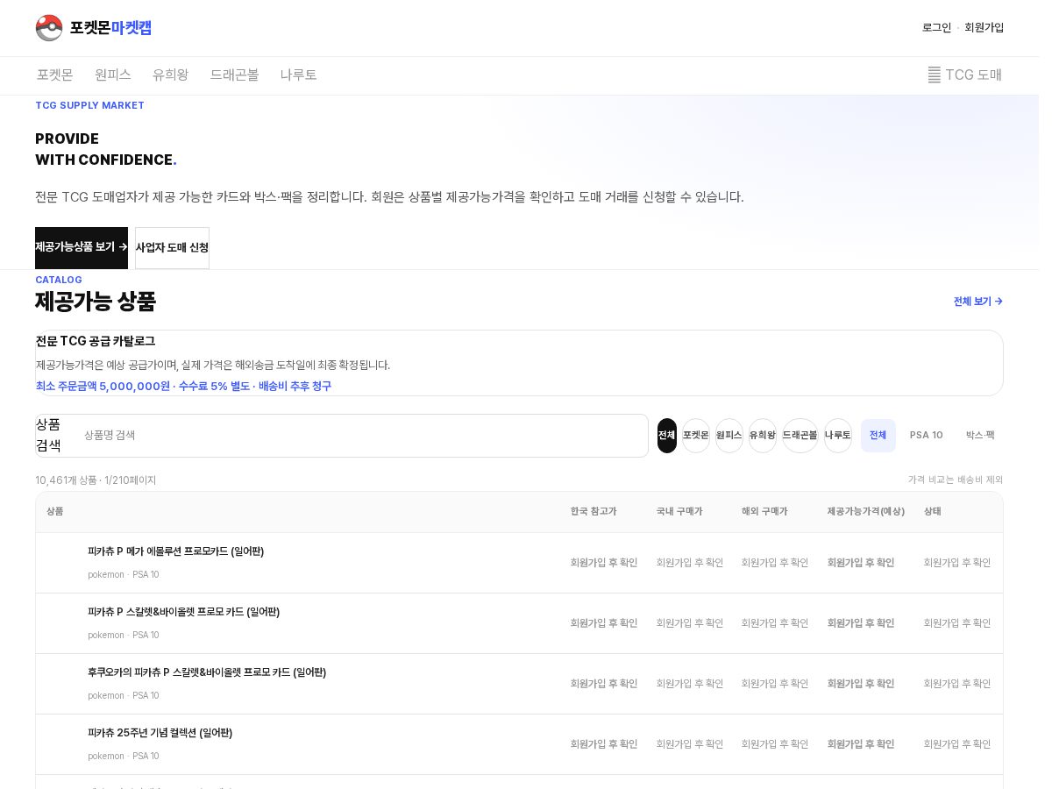This screenshot has width=1052, height=789.
Task: Click the Pokeball logo icon
Action: pos(49,28)
